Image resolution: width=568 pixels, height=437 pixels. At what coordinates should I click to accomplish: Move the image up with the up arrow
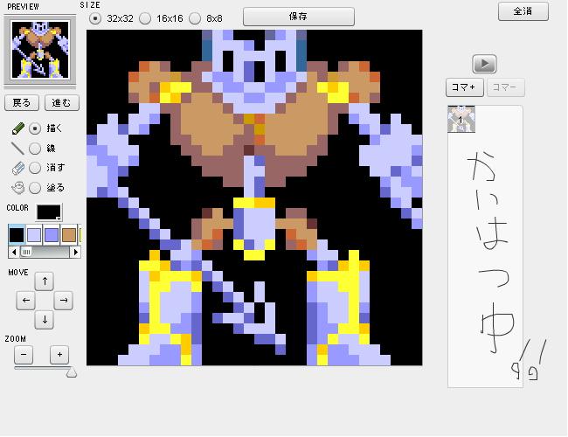(x=45, y=281)
